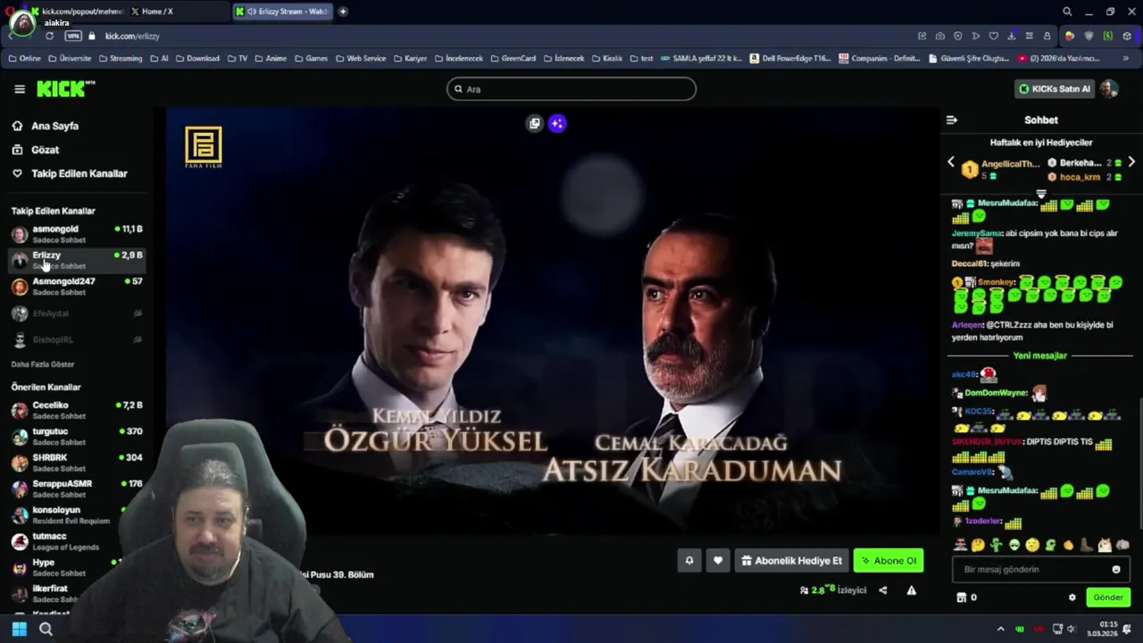Expand Daha Fazla Göster list
1143x643 pixels.
(x=43, y=364)
